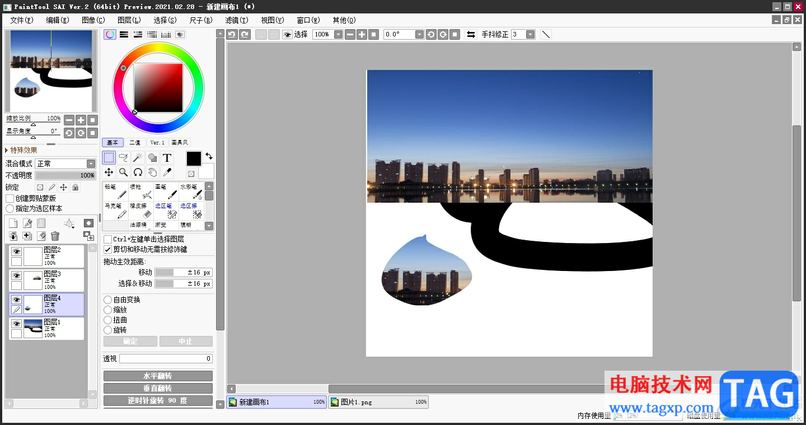Select the 扭曲 radio option

108,320
